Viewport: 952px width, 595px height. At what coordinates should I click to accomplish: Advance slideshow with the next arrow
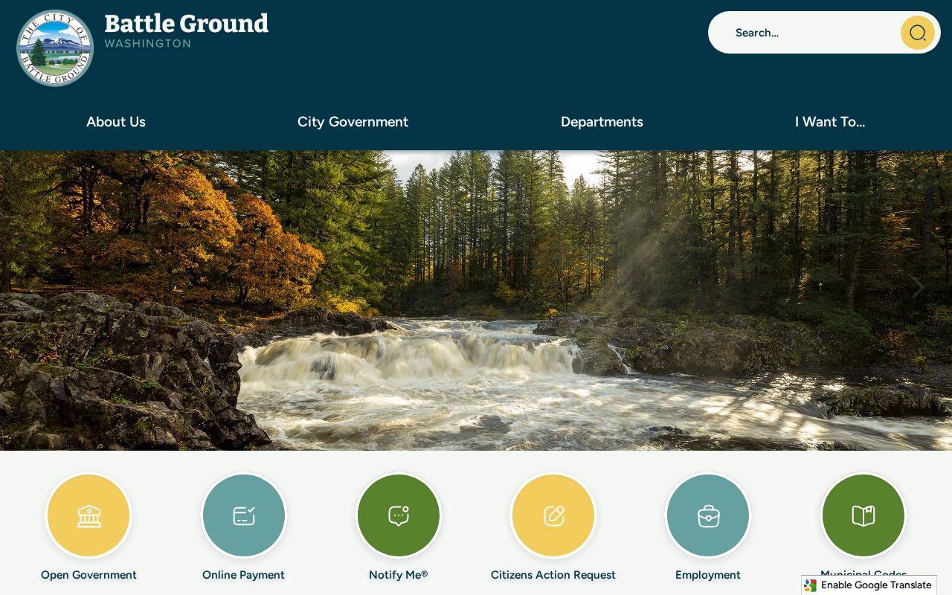pyautogui.click(x=919, y=288)
